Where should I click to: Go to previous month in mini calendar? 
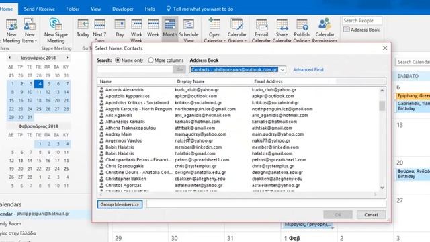click(x=9, y=58)
